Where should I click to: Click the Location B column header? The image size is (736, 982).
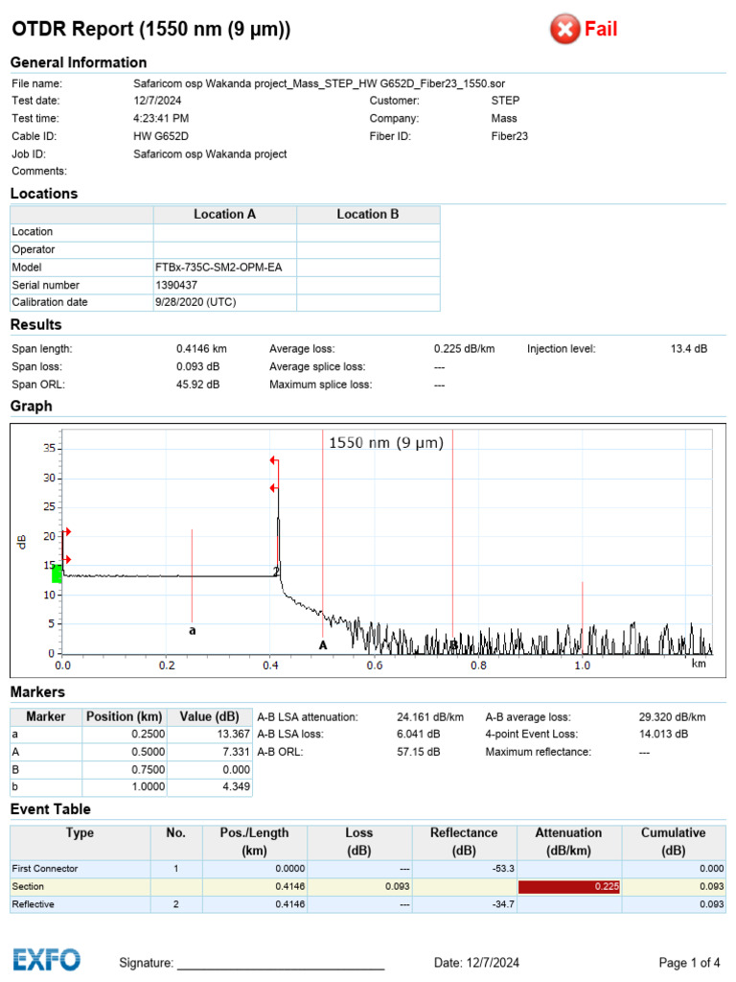(x=368, y=214)
